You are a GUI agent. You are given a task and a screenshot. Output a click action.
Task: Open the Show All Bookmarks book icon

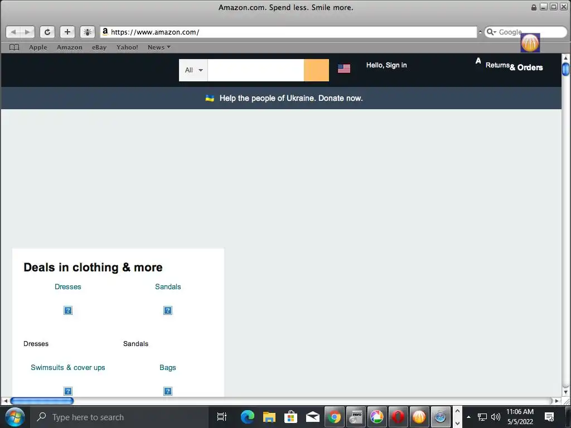click(14, 47)
